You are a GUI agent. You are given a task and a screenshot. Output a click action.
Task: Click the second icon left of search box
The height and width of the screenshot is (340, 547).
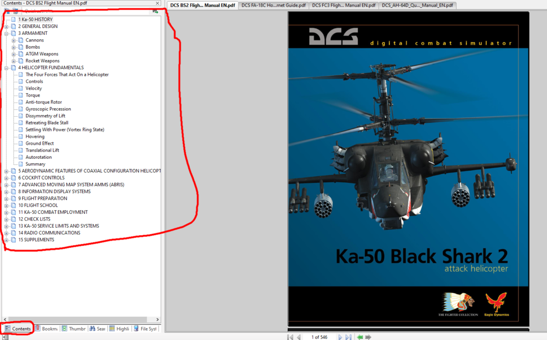tap(15, 11)
